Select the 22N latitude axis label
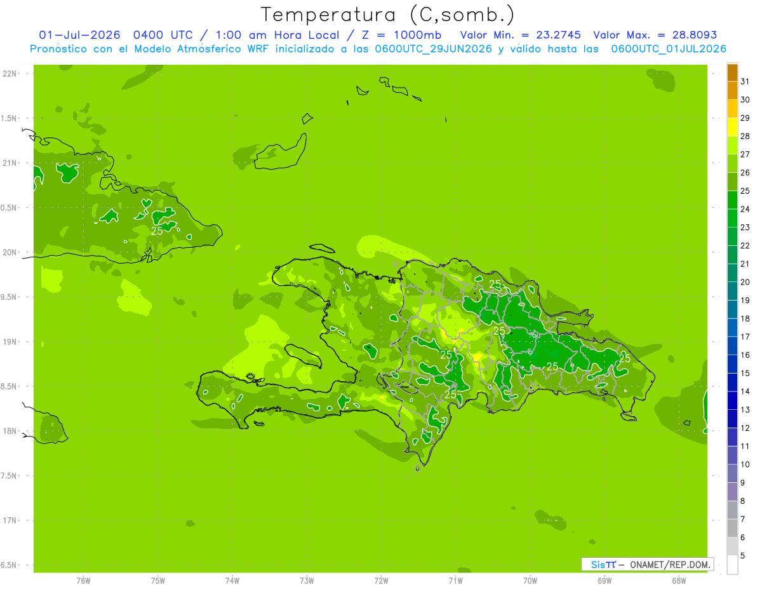 [x=9, y=74]
